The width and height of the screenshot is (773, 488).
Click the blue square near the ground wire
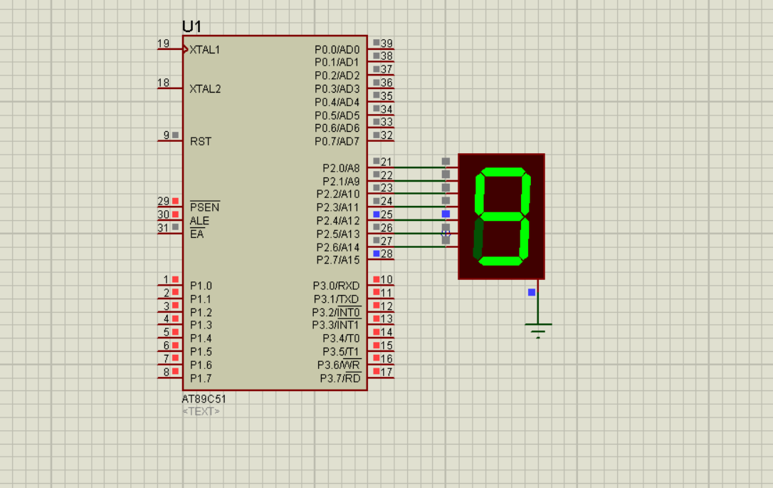530,291
